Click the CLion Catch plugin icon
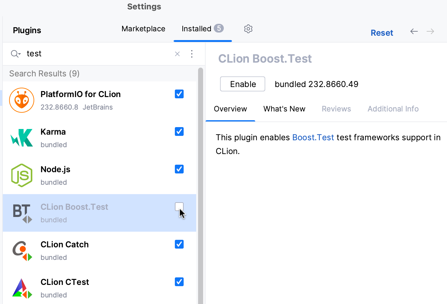 coord(22,251)
